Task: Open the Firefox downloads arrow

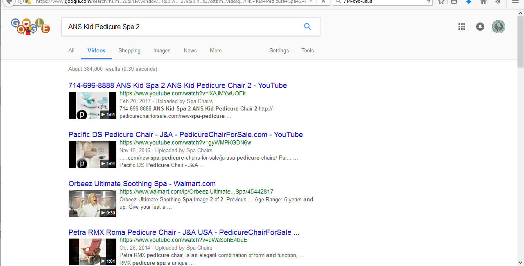Action: click(469, 2)
